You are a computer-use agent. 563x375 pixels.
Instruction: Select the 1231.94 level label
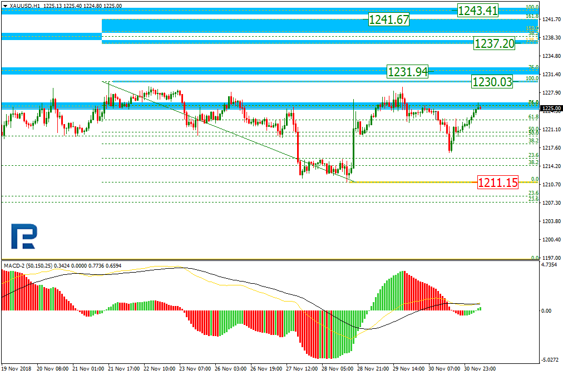(x=408, y=72)
